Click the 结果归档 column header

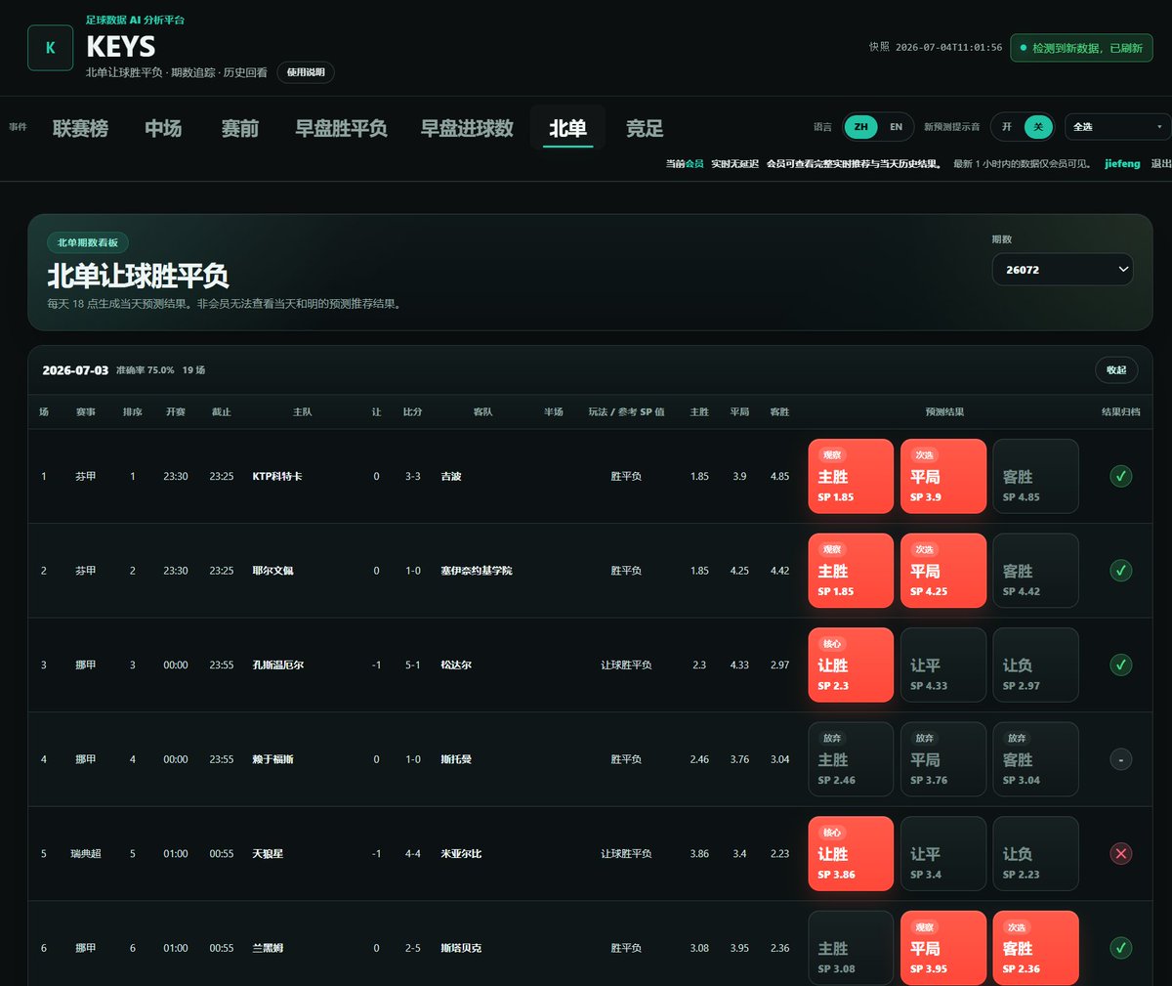coord(1121,412)
